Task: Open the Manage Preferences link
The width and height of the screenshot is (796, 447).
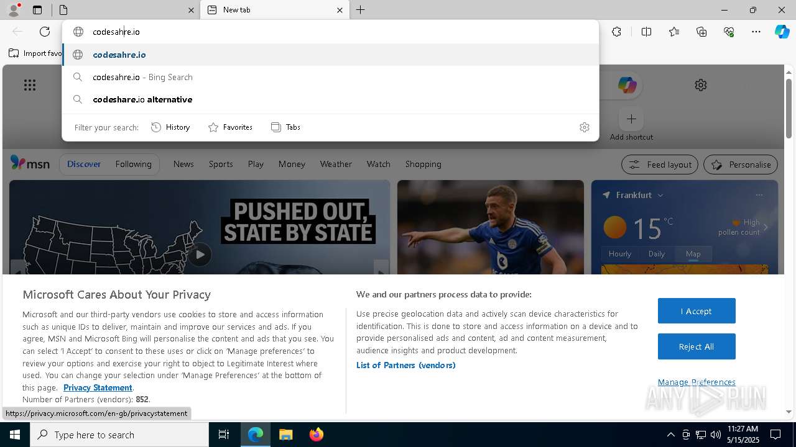Action: pos(696,382)
